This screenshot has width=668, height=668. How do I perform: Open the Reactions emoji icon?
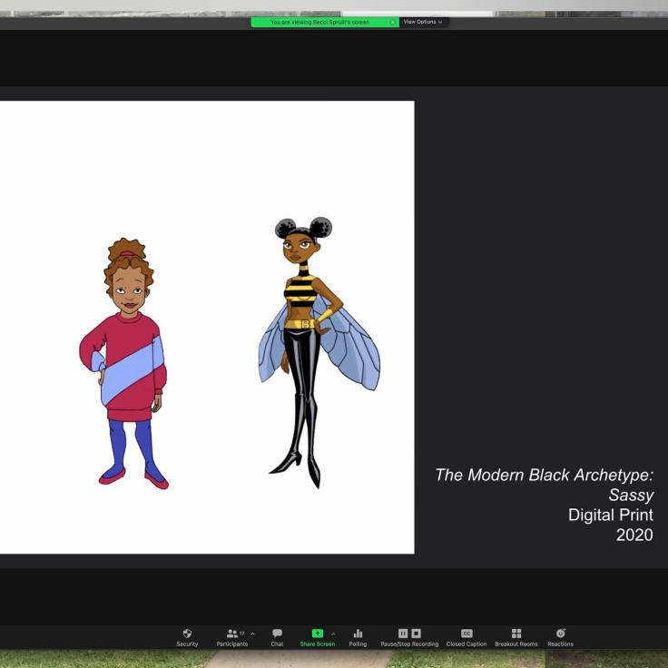[x=560, y=633]
